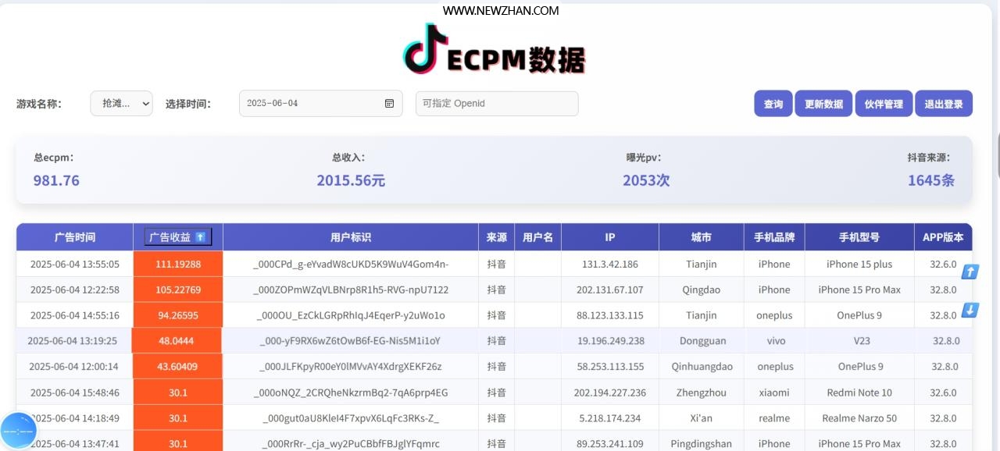Viewport: 1000px width, 451px height.
Task: Select the revenue cell 105.22769
Action: (x=178, y=289)
